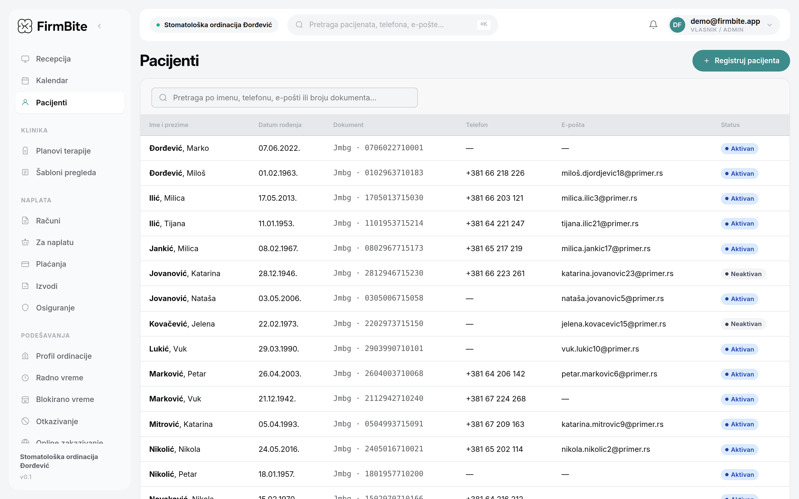Click the magnifier icon in patient table search
The width and height of the screenshot is (799, 499).
pyautogui.click(x=163, y=98)
